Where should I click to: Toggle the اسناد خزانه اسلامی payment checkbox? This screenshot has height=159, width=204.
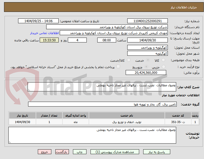click(118, 67)
